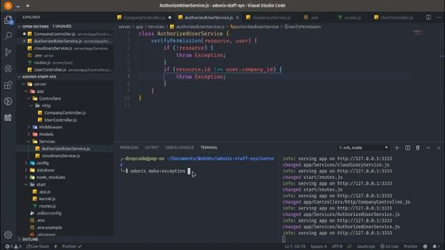Create a new terminal with plus icon
445x250 pixels.
coord(397,148)
